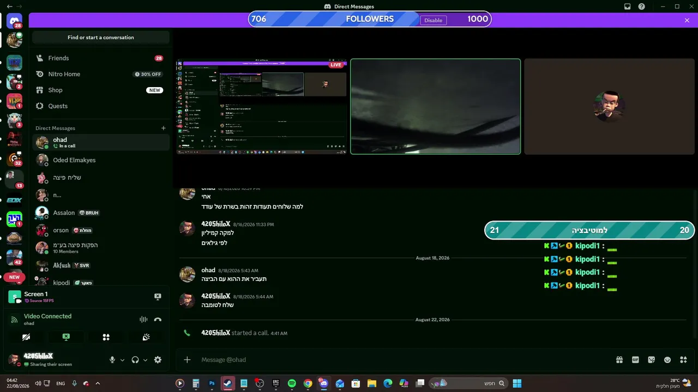Select the avatar participant call tile

(x=609, y=107)
